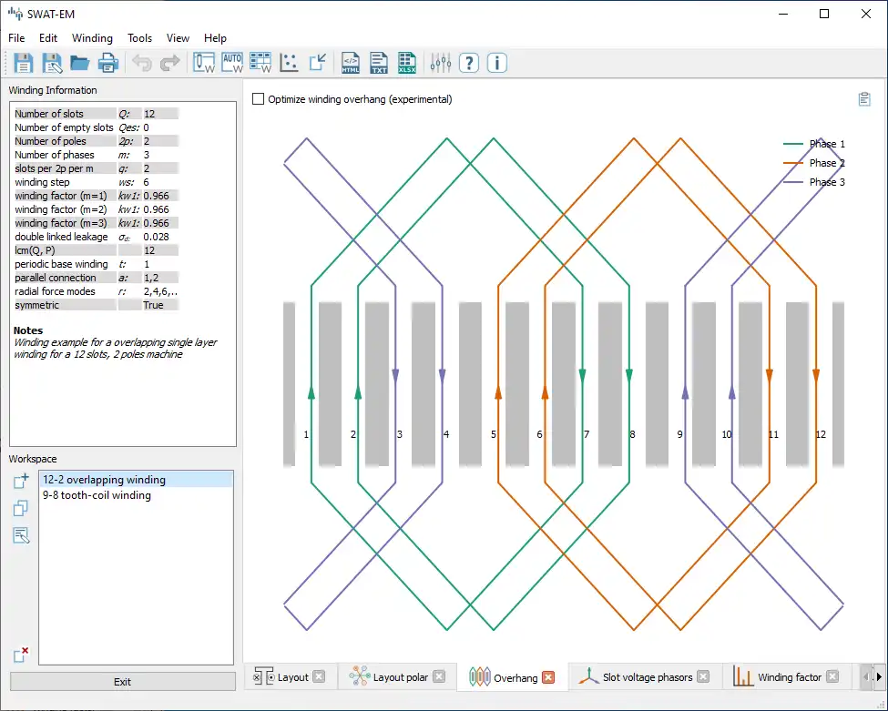Open the Tools menu
The height and width of the screenshot is (711, 888).
pos(140,38)
